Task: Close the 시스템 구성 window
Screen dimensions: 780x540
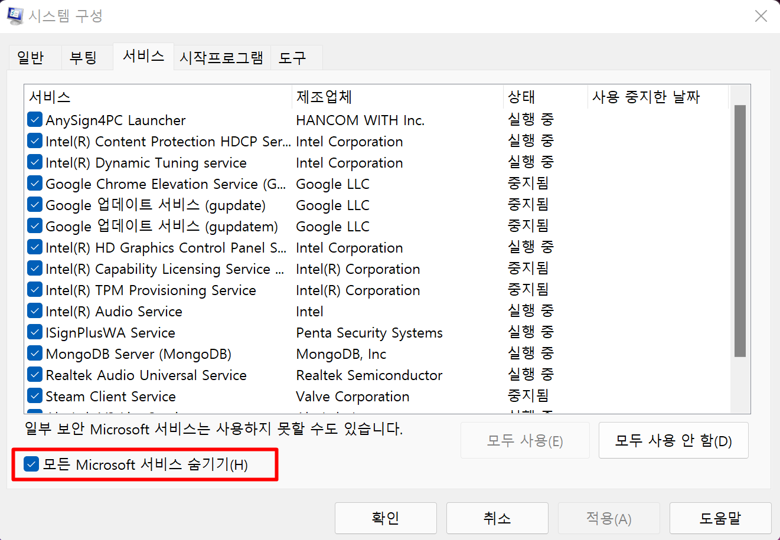Action: click(x=761, y=16)
